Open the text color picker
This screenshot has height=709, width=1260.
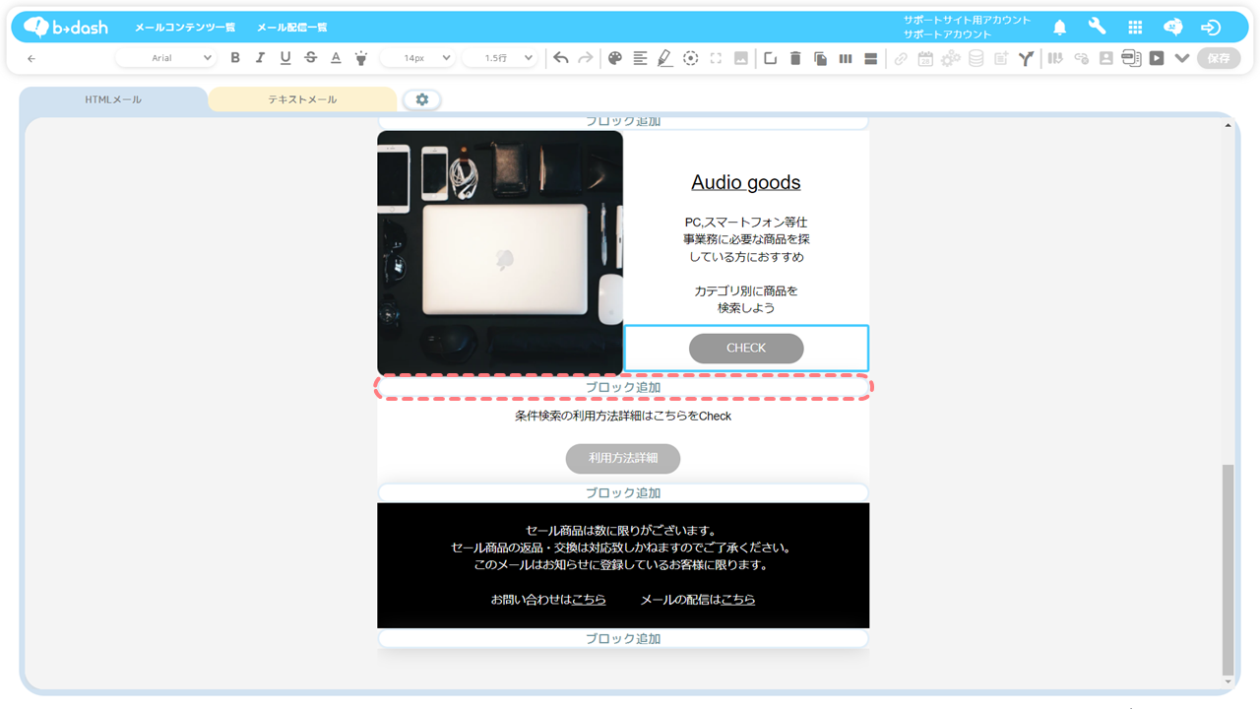[336, 58]
